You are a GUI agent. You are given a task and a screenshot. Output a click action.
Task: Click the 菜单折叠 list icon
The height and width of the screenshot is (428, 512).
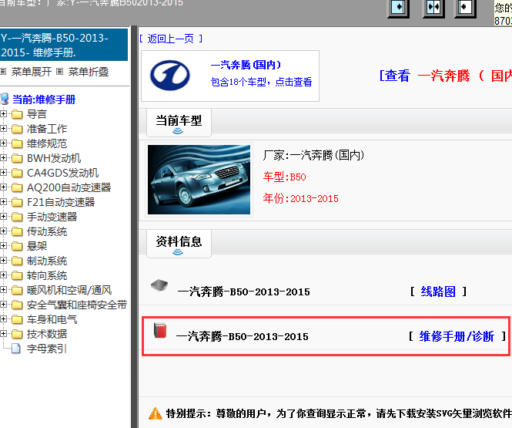(x=60, y=71)
